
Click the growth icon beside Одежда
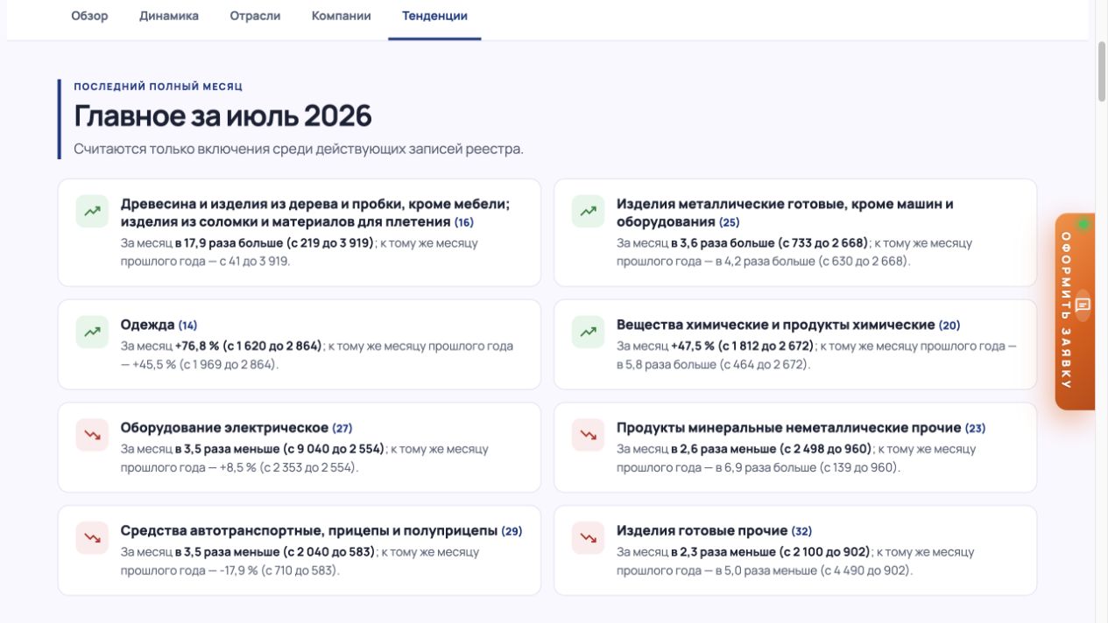[x=92, y=332]
